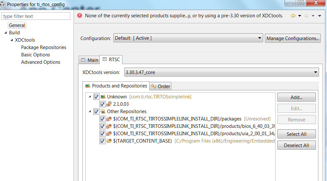Select Package Repositories in the tree
The height and width of the screenshot is (181, 327).
(43, 47)
